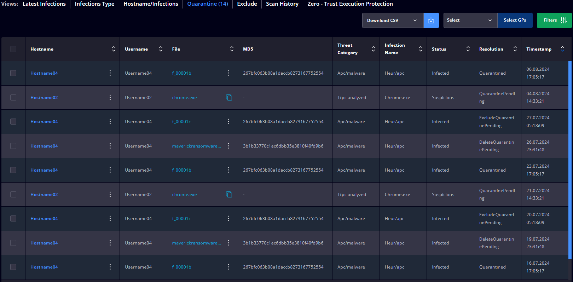573x282 pixels.
Task: Open Hostname04 link in 06.08.2024 row
Action: pyautogui.click(x=44, y=73)
